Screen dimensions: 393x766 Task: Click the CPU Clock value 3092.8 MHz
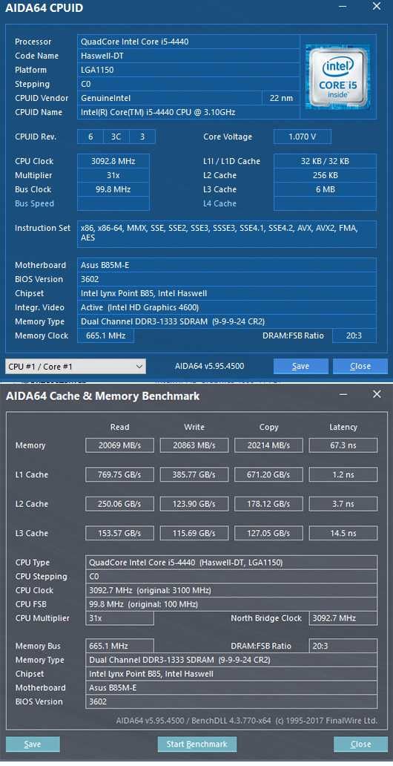[113, 161]
